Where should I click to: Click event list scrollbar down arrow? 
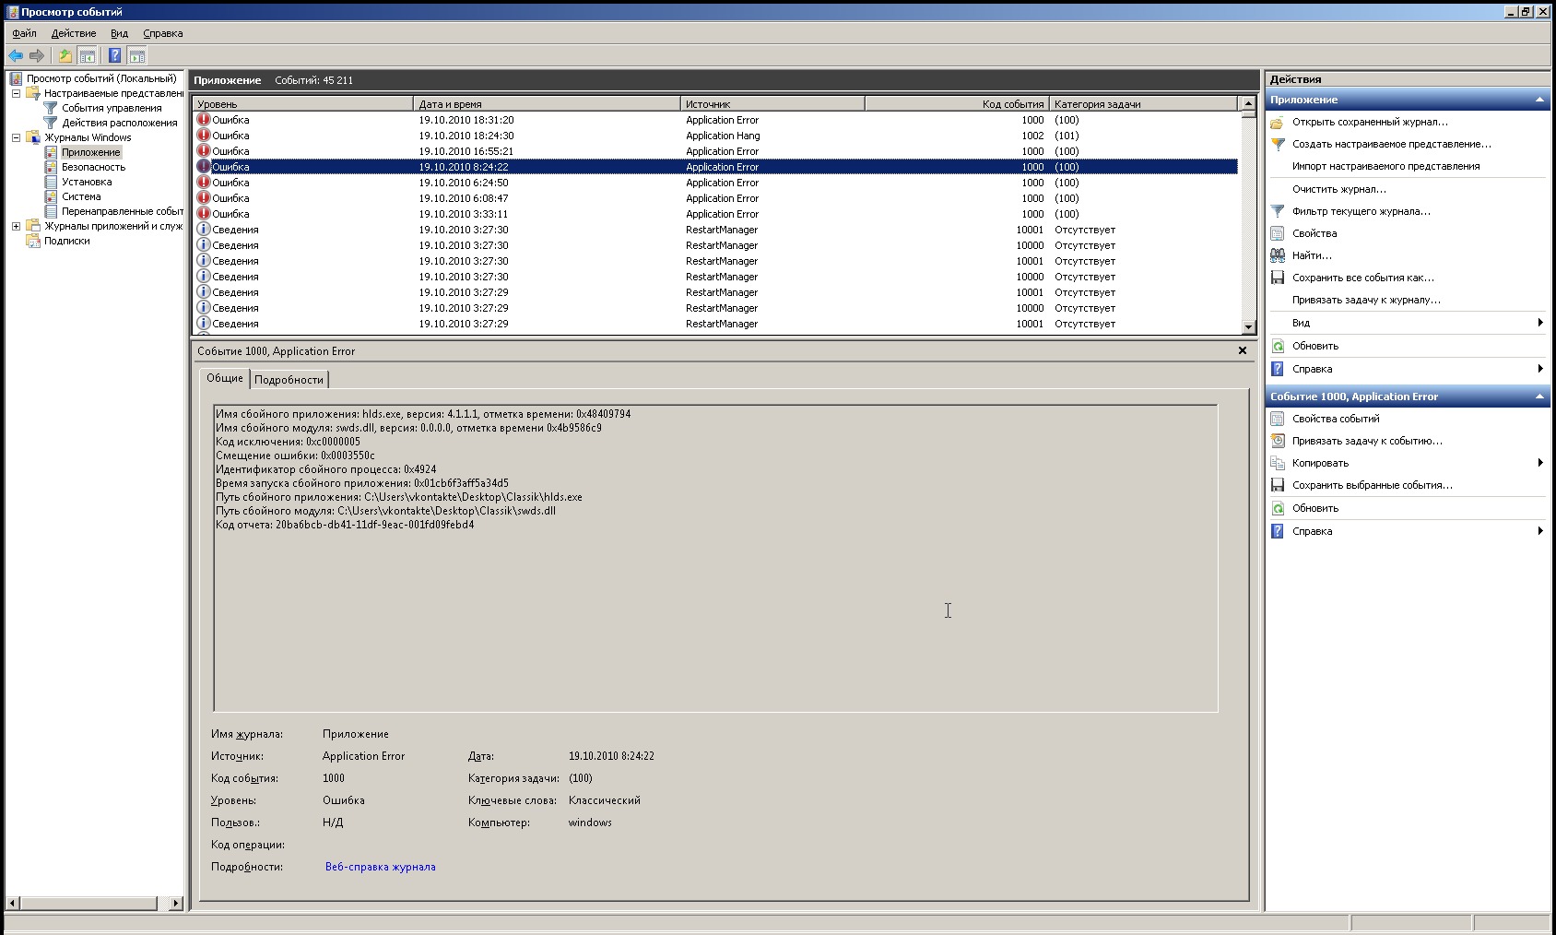(x=1248, y=326)
